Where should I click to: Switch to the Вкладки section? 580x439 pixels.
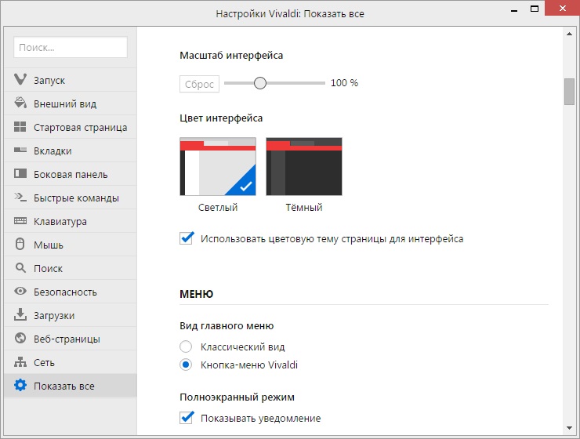click(71, 151)
